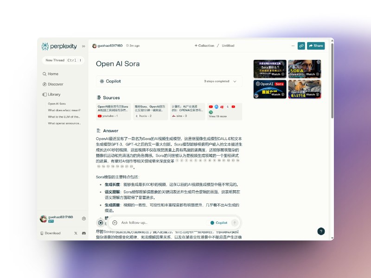Viewport: 371px width, 278px height.
Task: Click the Copilot sparkle icon
Action: [x=102, y=82]
